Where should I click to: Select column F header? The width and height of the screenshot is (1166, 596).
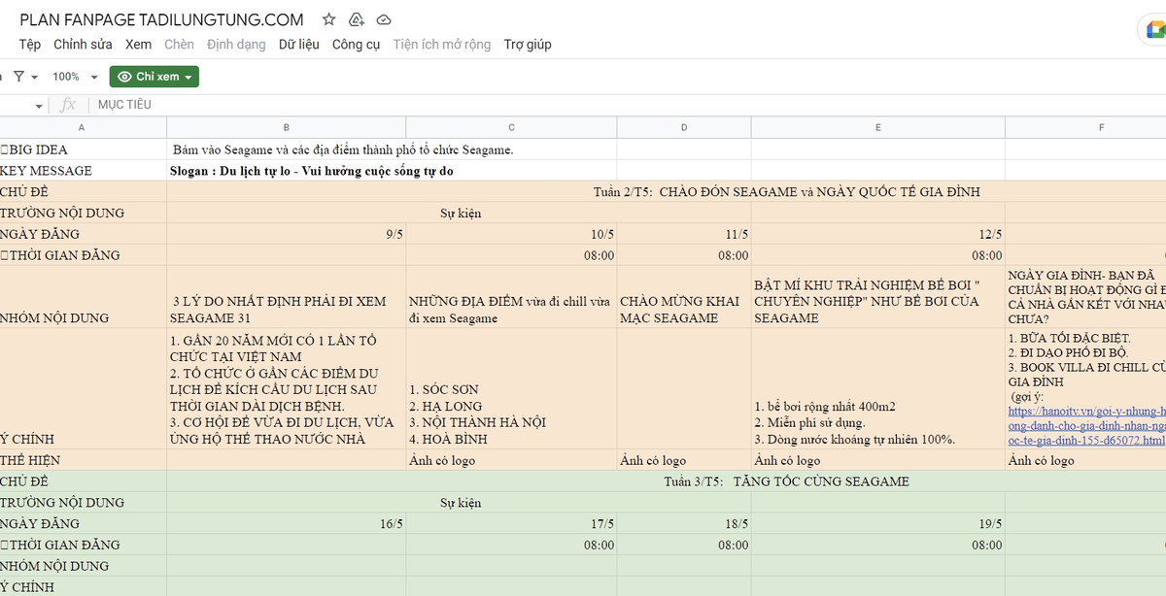[x=1085, y=128]
